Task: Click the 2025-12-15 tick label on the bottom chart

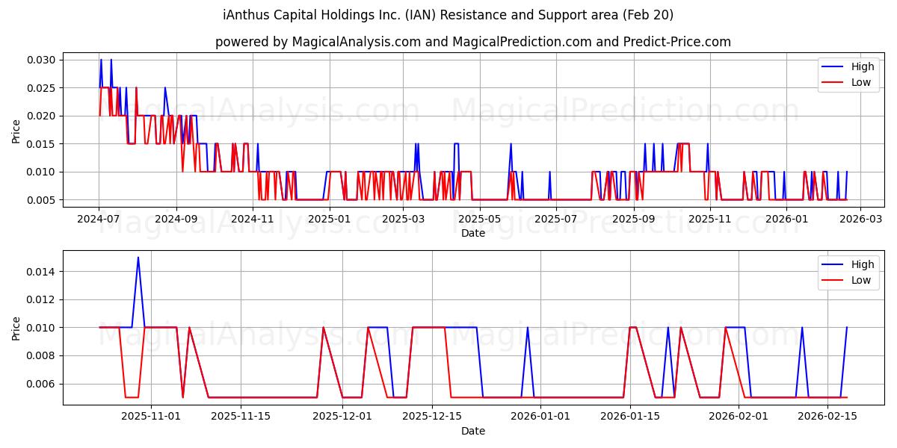Action: pos(431,417)
